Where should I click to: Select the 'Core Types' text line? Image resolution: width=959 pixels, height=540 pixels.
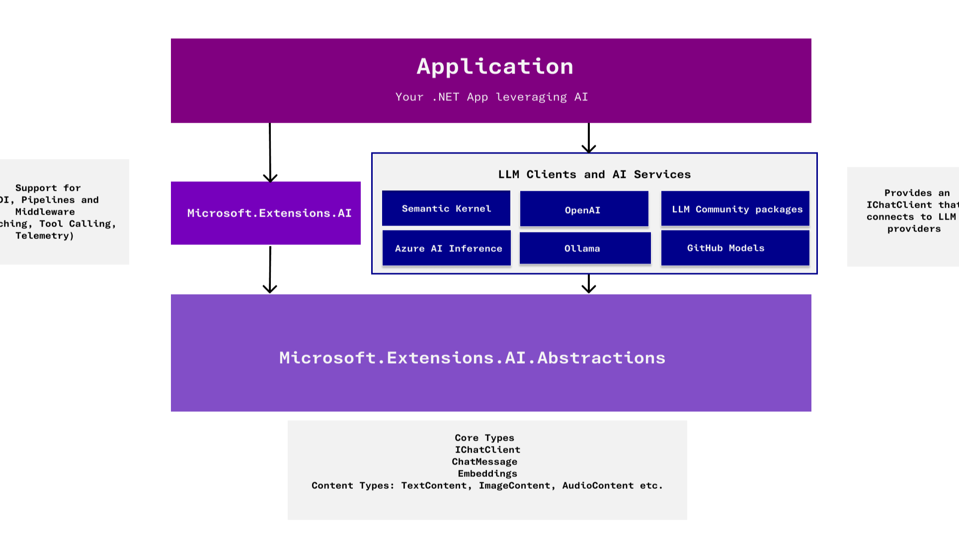click(x=484, y=438)
